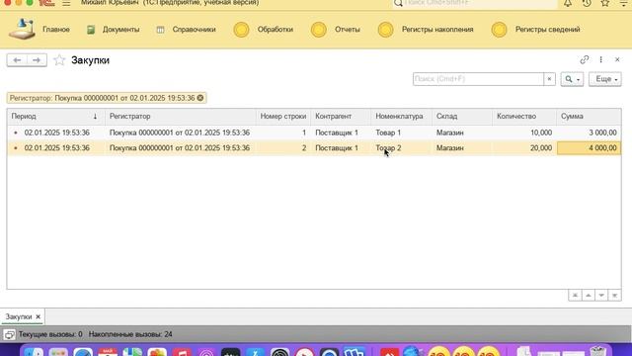Jump to the first list record

pyautogui.click(x=575, y=296)
